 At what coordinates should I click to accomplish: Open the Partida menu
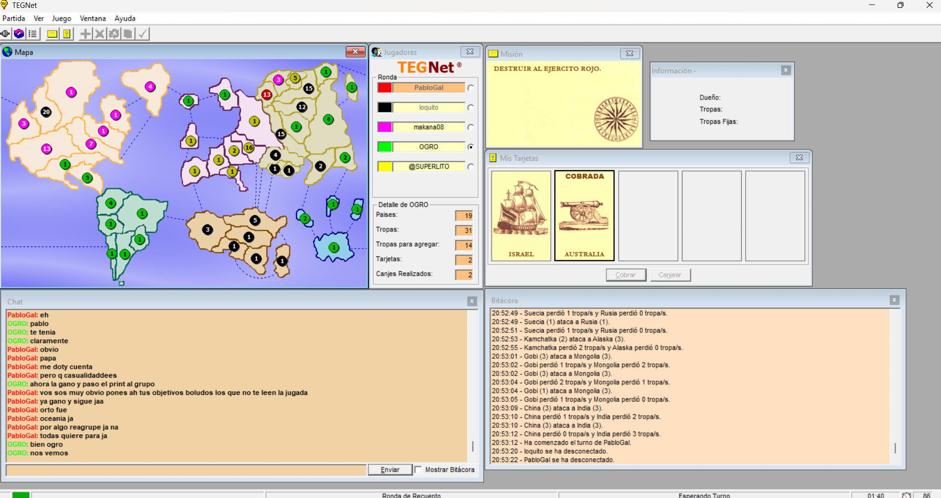(x=14, y=18)
